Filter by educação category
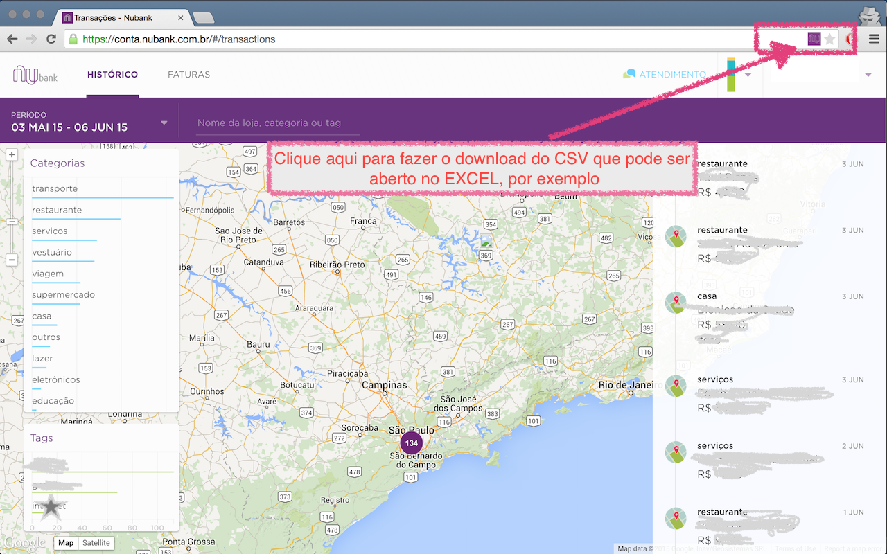887x554 pixels. click(53, 401)
